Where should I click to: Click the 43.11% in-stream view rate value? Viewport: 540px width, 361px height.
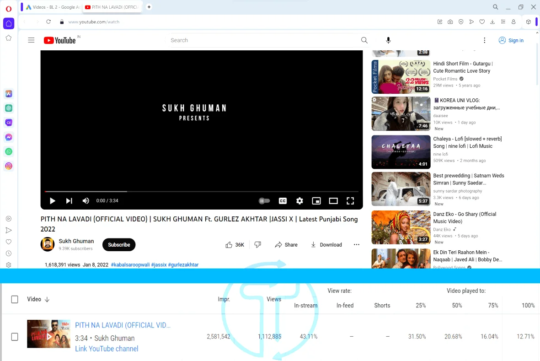coord(308,337)
